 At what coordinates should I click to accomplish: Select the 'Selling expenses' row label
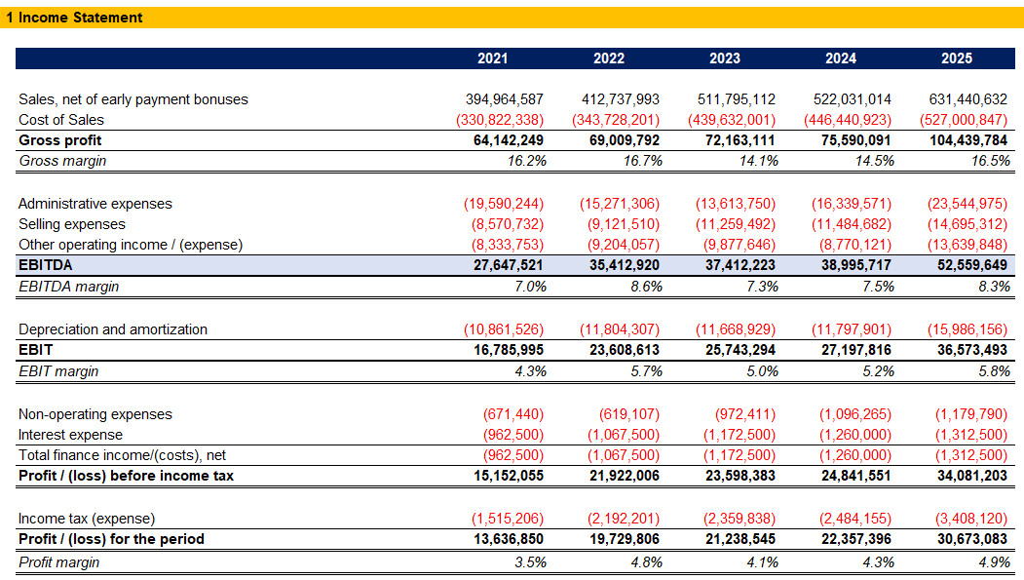[x=72, y=224]
